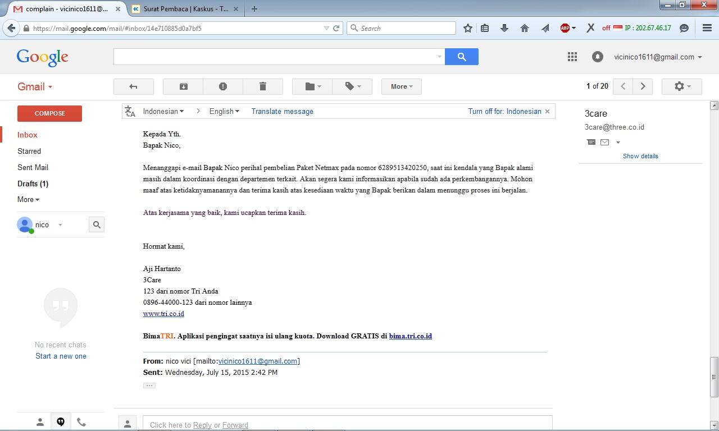The width and height of the screenshot is (719, 431).
Task: Click the IP 202.67.46.17 flag indicator
Action: click(642, 28)
